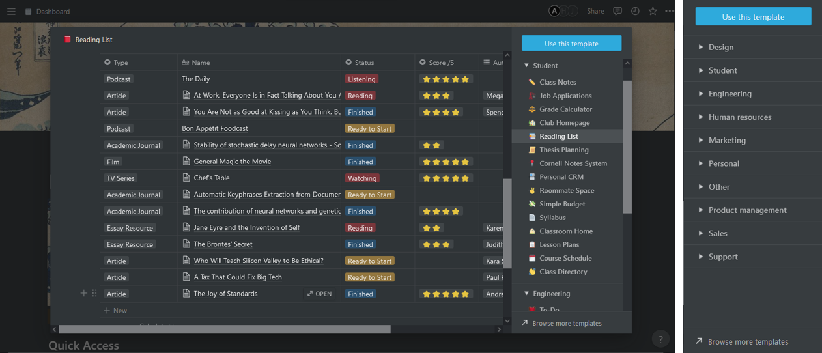
Task: Click the TV Series type tag
Action: coord(120,178)
